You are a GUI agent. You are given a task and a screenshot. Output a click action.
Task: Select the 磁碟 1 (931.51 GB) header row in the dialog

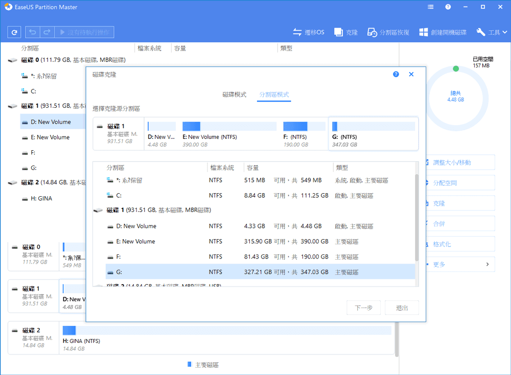[254, 210]
